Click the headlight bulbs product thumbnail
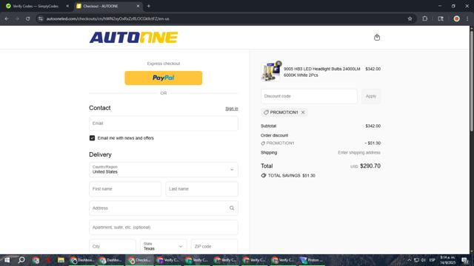Viewport: 474px width, 266px height. (270, 72)
